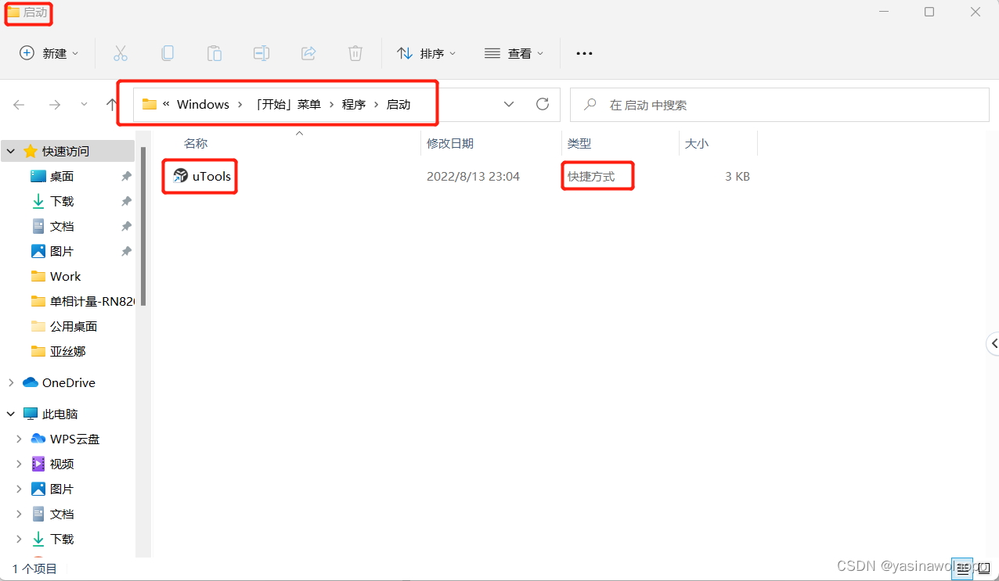Viewport: 999px width, 581px height.
Task: Collapse the 此电脑 tree section
Action: (x=10, y=413)
